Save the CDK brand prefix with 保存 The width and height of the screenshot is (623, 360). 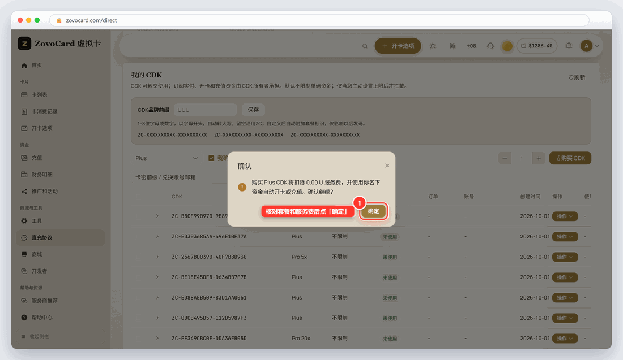point(253,110)
